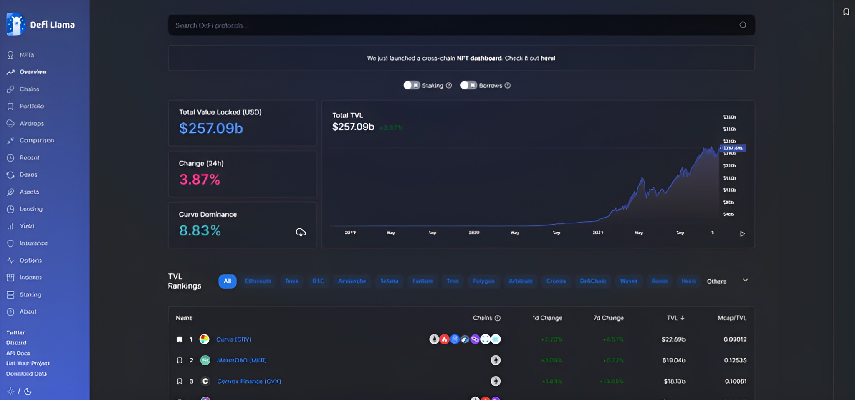Click the MakerDAO protocol logo

pyautogui.click(x=205, y=360)
